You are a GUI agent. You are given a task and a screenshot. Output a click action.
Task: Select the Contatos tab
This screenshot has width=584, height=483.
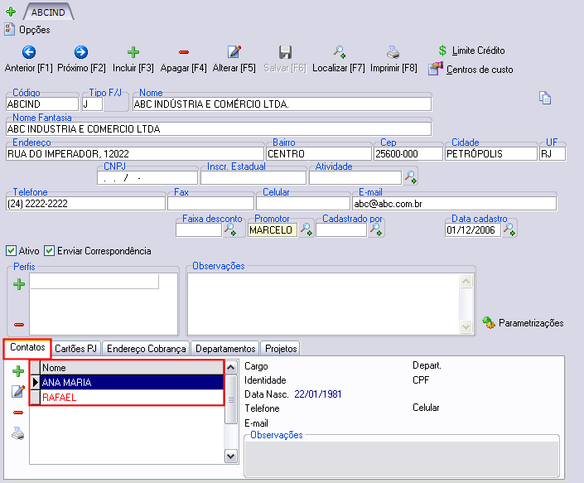[x=27, y=347]
